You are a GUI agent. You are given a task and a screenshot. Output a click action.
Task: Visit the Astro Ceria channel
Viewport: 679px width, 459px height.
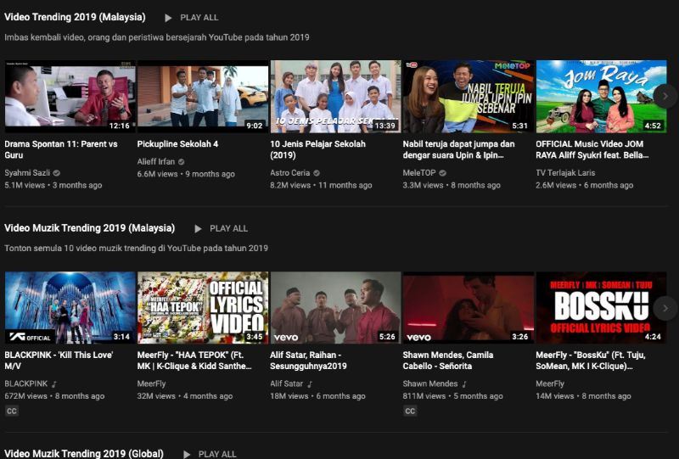click(289, 173)
